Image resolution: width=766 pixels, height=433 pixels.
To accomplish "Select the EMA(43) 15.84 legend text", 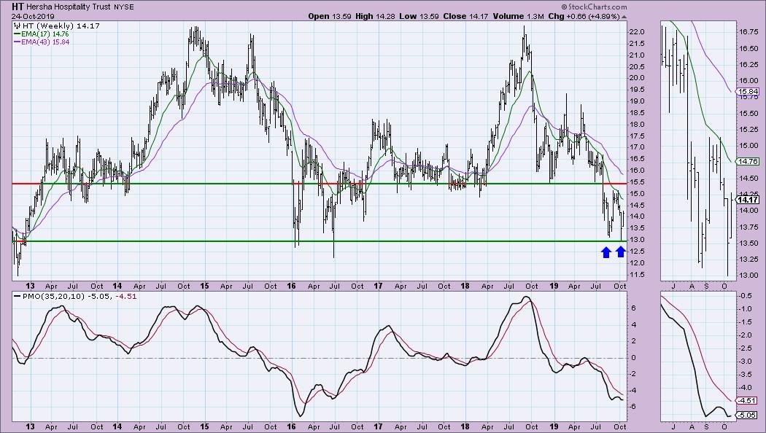I will [45, 42].
